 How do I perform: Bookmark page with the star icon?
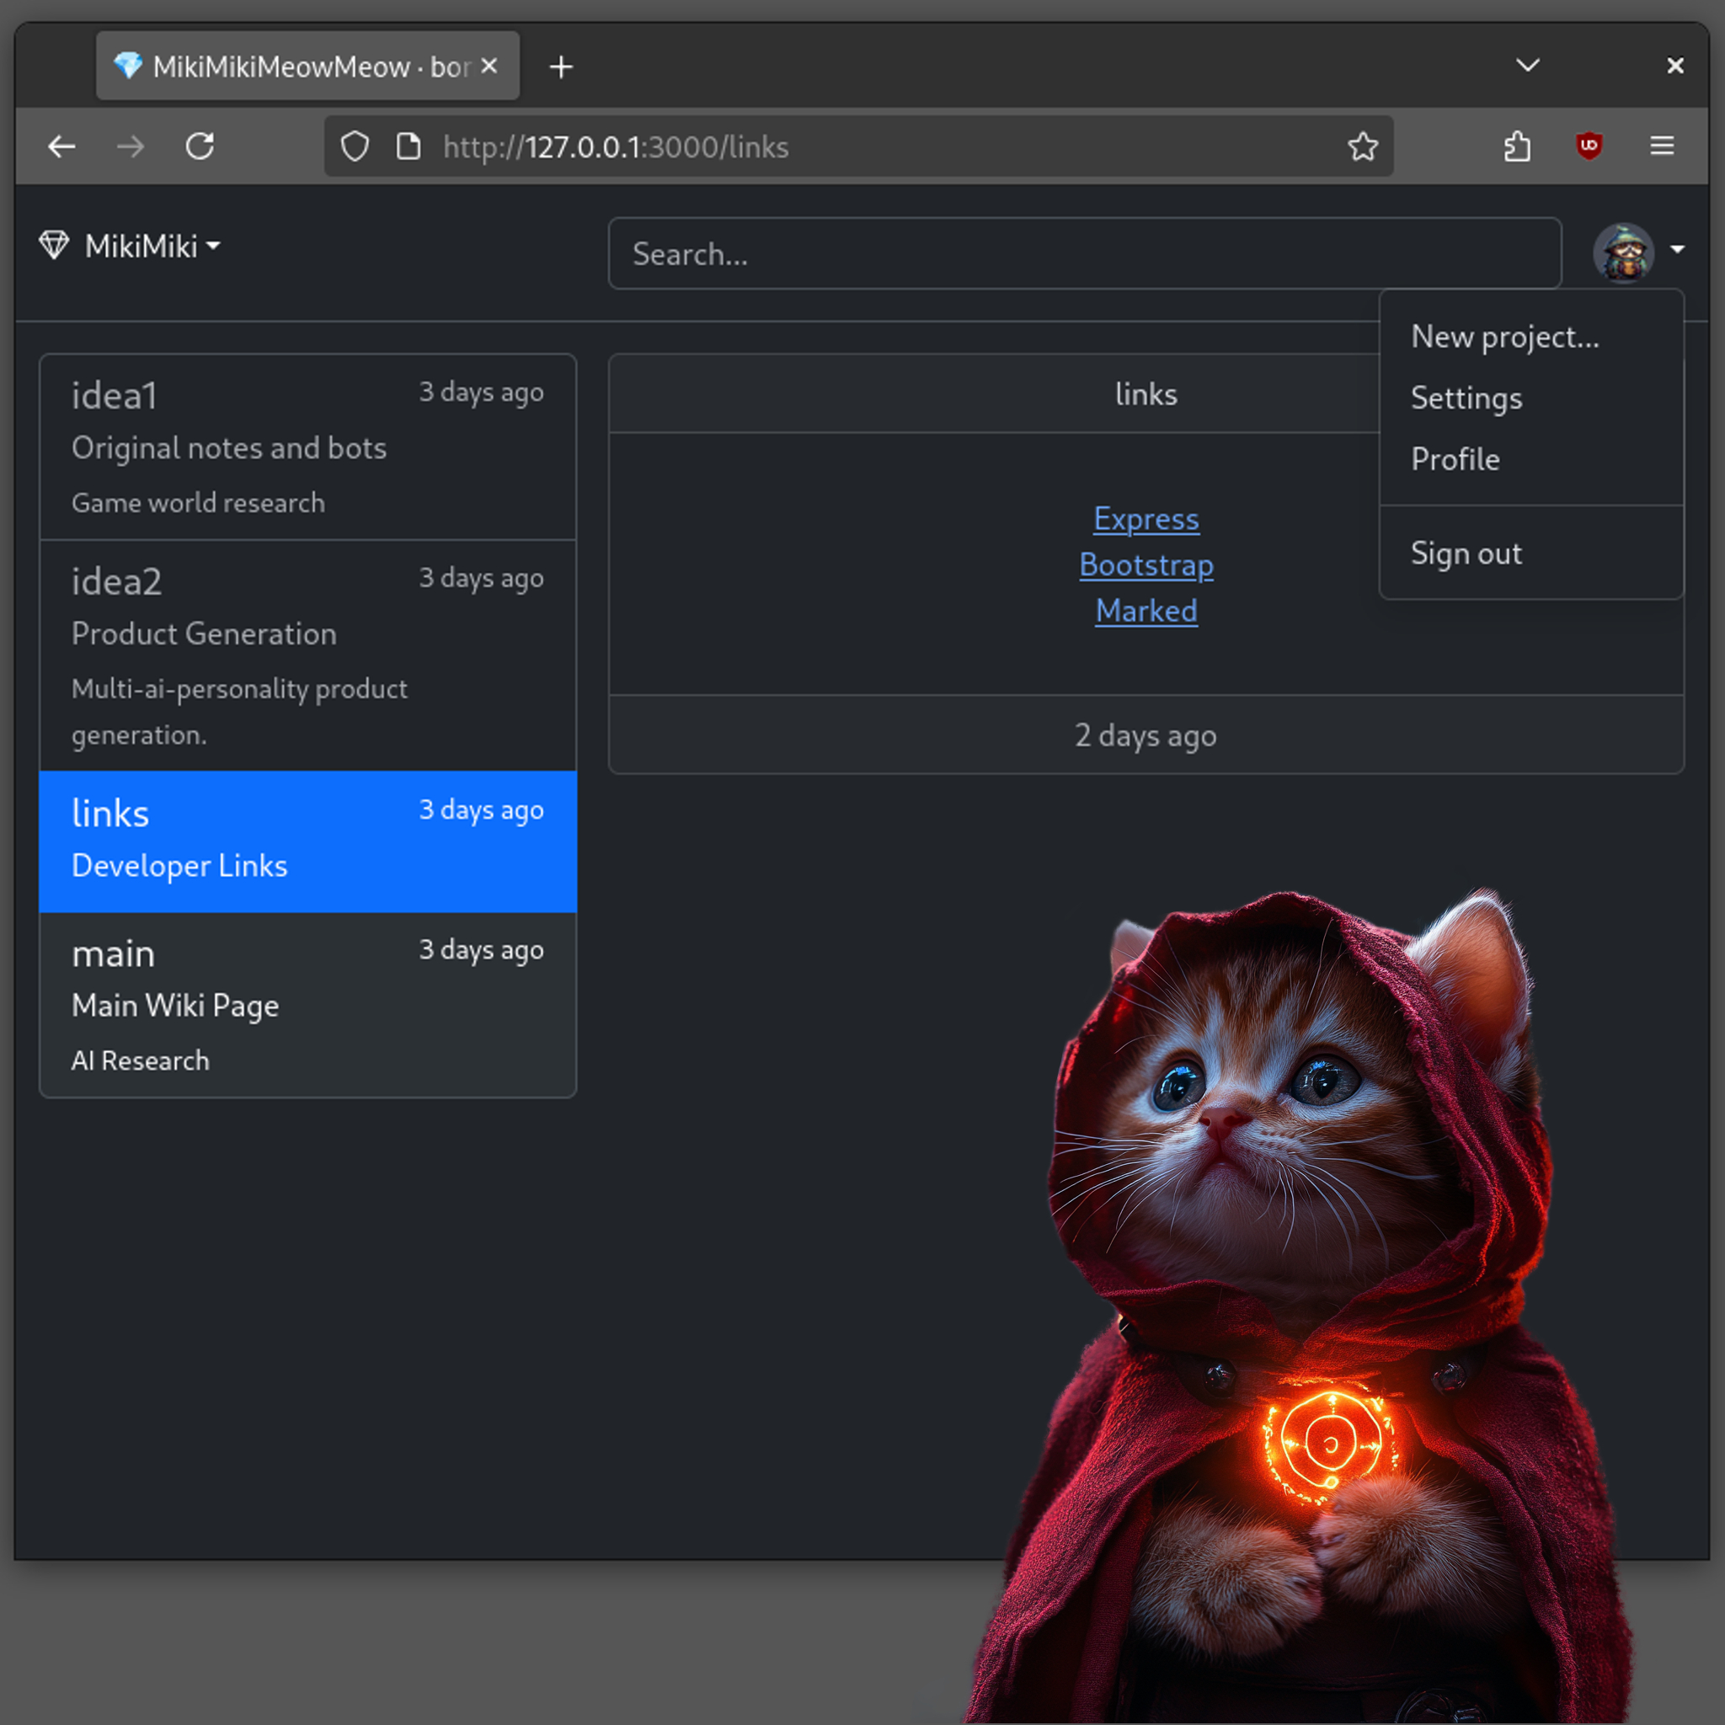coord(1363,147)
